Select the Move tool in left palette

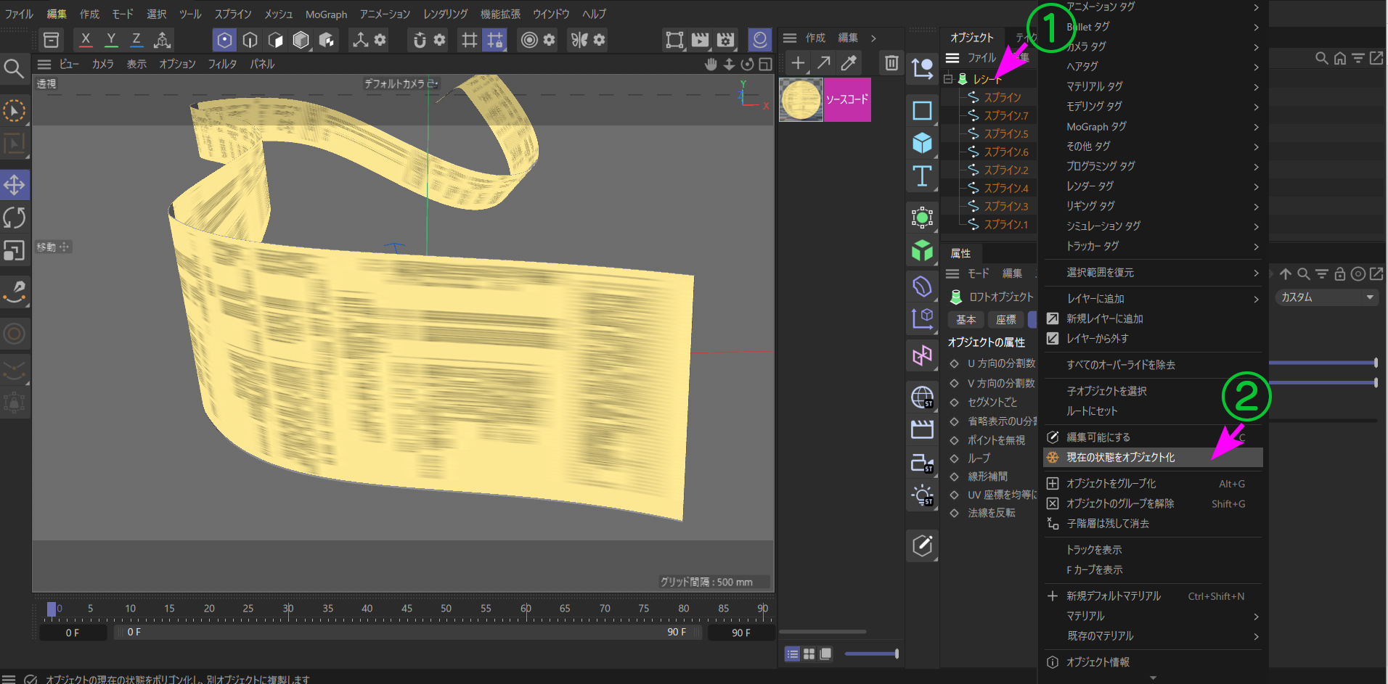pyautogui.click(x=15, y=185)
